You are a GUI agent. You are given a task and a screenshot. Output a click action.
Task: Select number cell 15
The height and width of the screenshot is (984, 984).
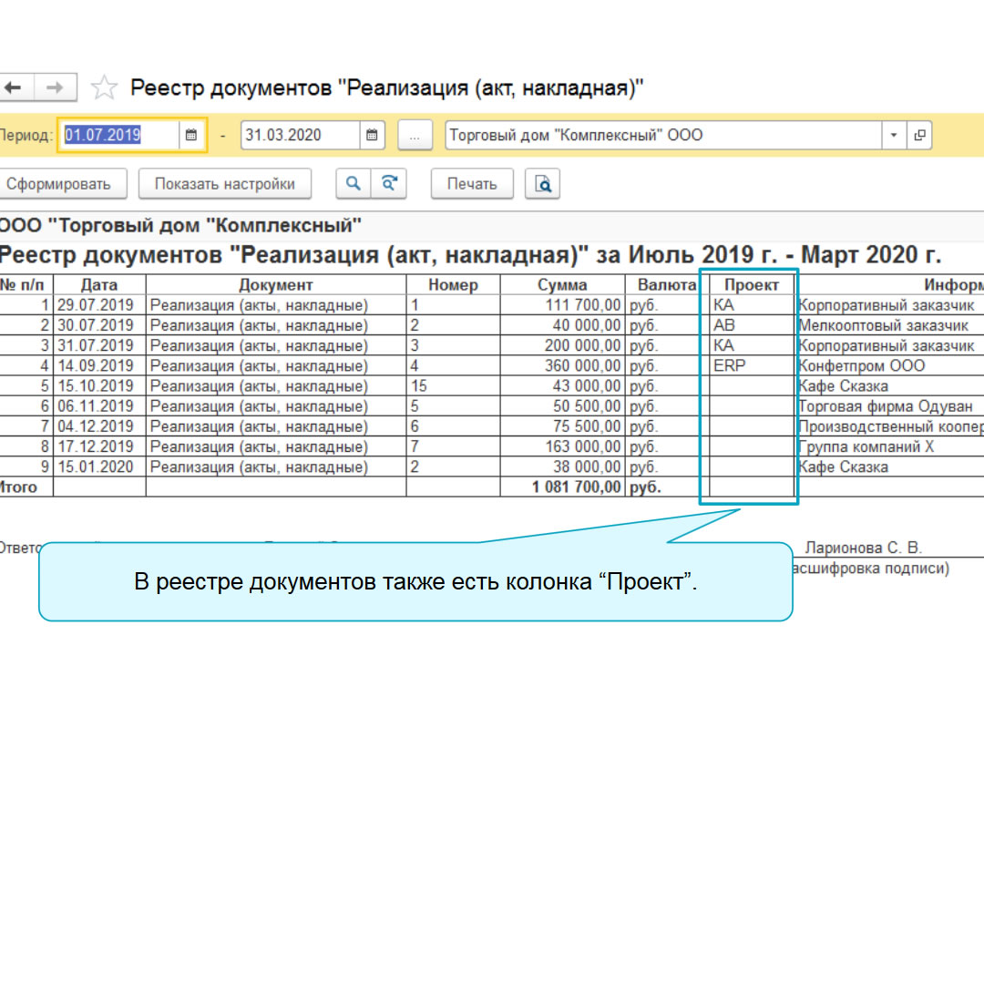(453, 386)
